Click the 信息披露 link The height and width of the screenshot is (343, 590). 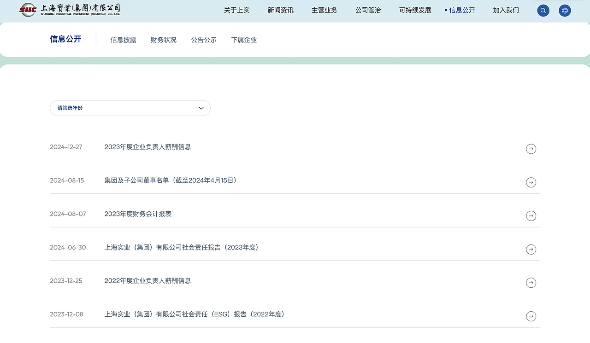[x=123, y=40]
